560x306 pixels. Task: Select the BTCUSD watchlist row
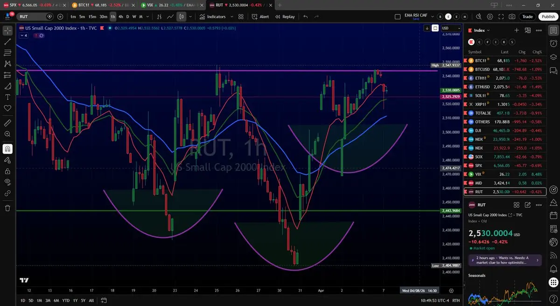(505, 69)
